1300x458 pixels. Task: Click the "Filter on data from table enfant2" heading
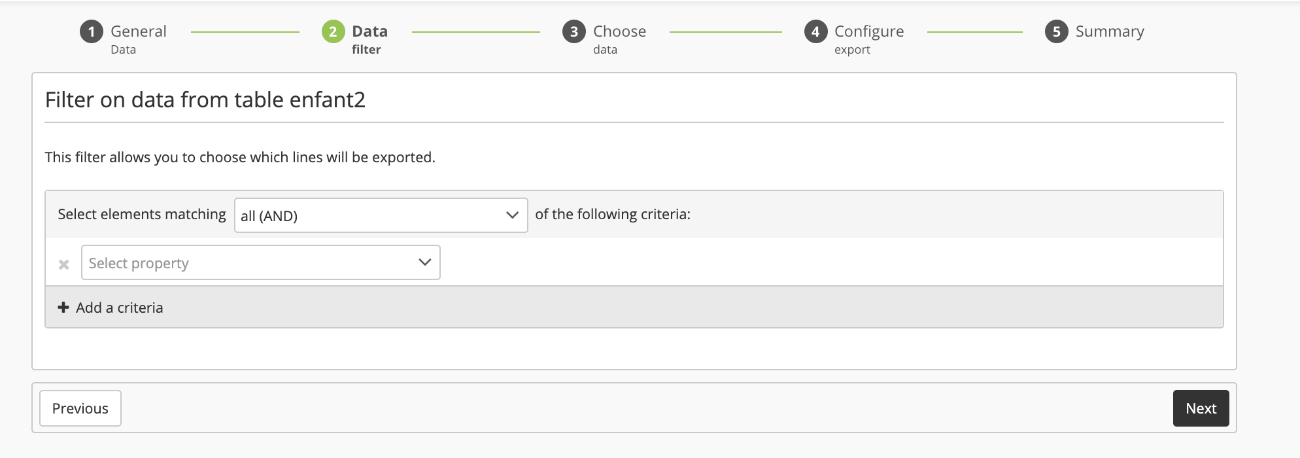[x=205, y=100]
